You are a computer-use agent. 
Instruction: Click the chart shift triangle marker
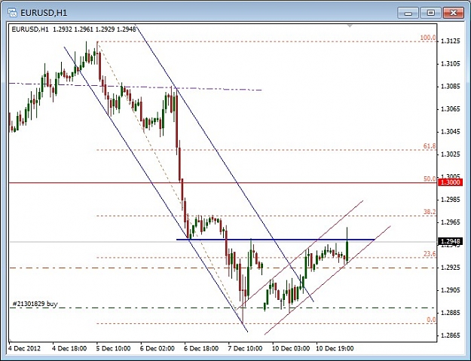(x=350, y=26)
